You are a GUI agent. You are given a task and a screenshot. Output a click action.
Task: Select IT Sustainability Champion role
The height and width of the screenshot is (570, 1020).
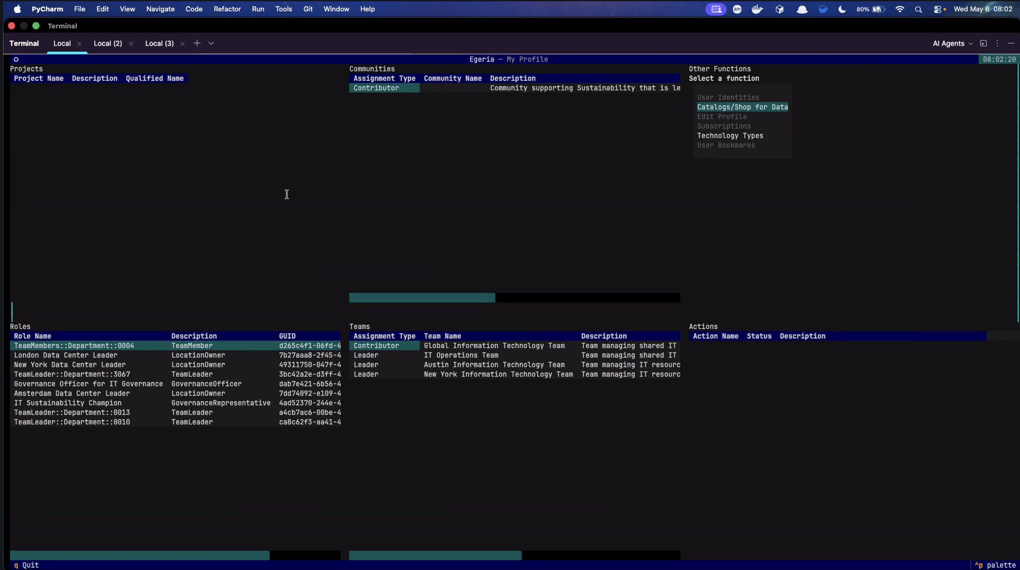point(175,403)
